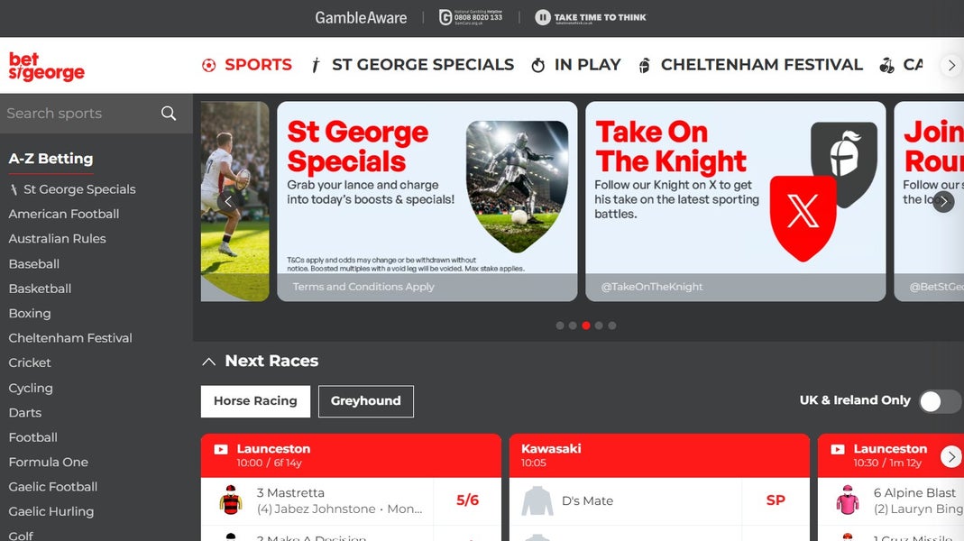Viewport: 964px width, 541px height.
Task: Select the Greyhound filter
Action: [x=366, y=401]
